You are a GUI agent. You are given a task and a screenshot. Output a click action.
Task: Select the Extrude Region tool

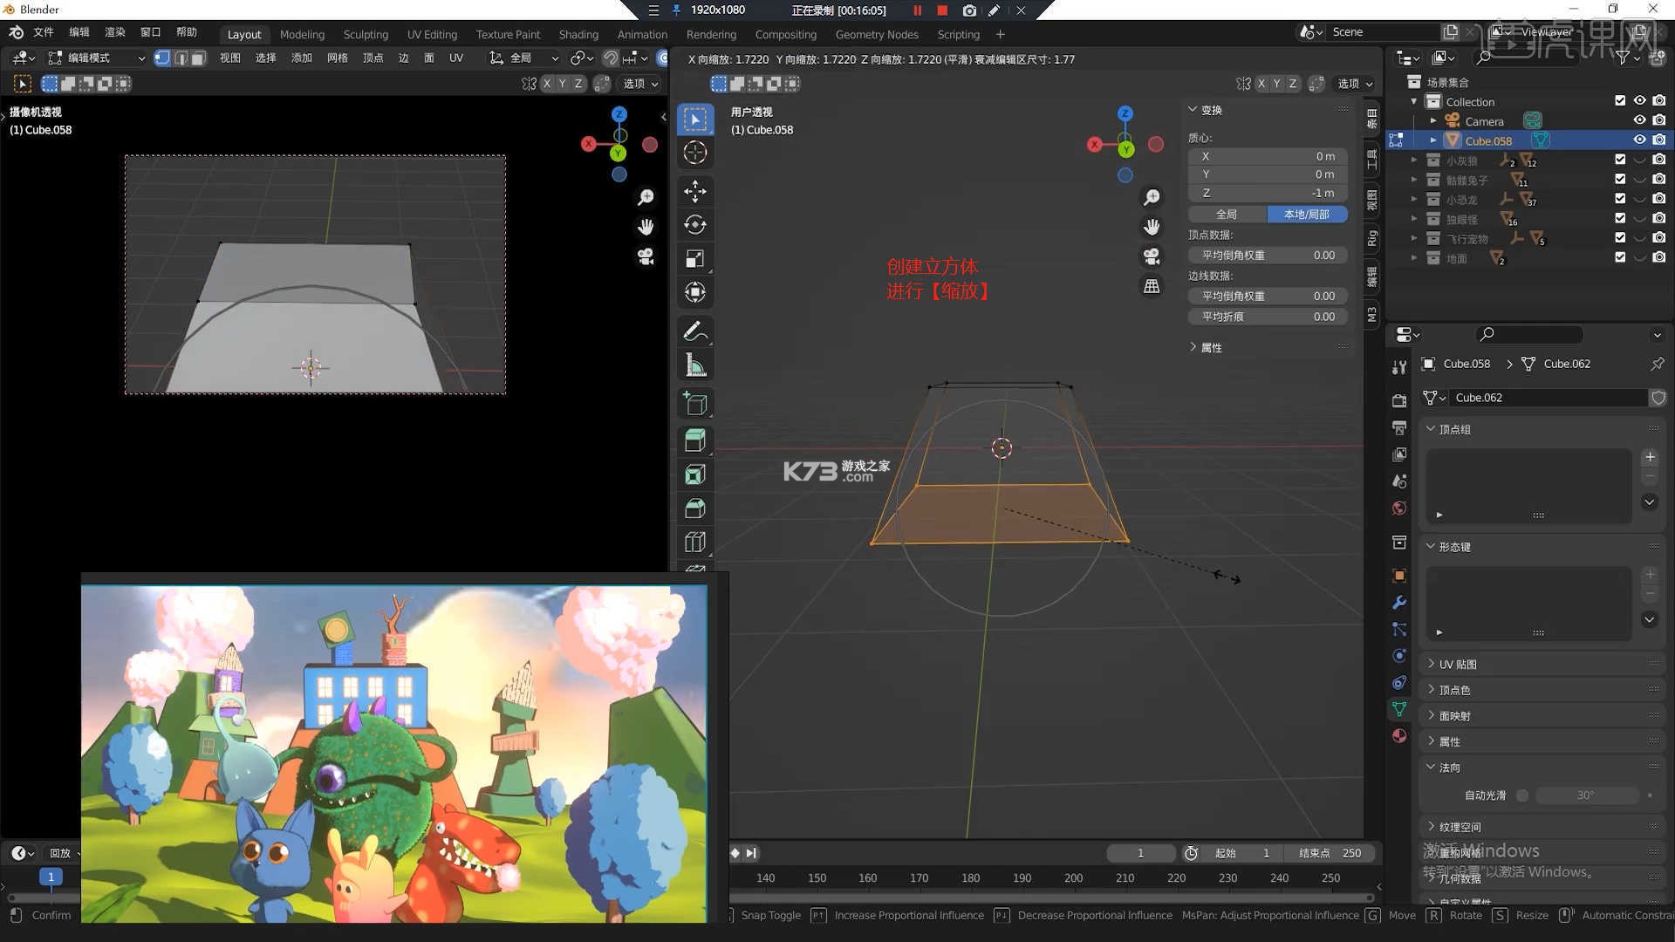tap(695, 441)
